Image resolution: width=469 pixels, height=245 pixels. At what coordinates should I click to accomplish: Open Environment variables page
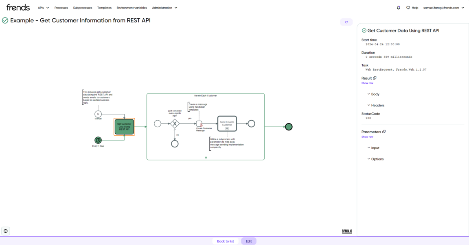[x=131, y=8]
